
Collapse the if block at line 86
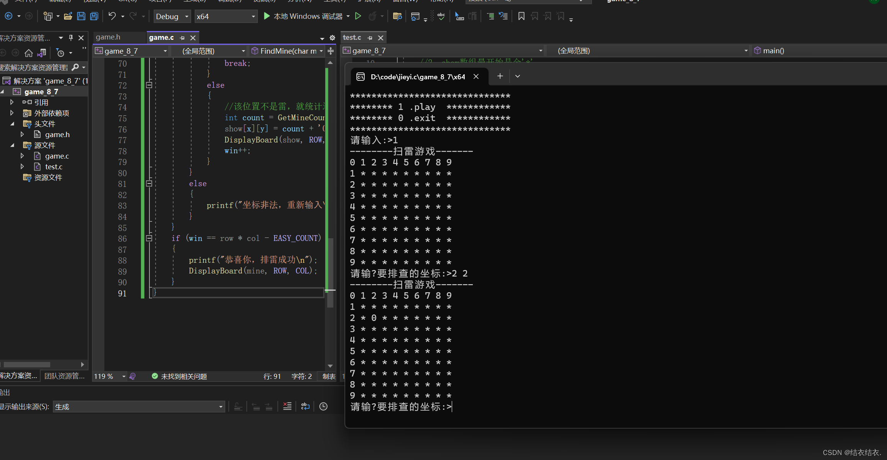(x=149, y=238)
